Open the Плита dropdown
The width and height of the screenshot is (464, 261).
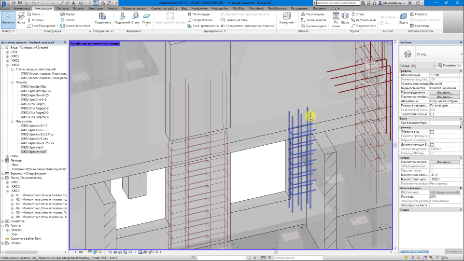[146, 25]
